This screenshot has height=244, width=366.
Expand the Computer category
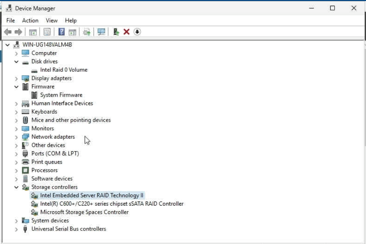16,53
